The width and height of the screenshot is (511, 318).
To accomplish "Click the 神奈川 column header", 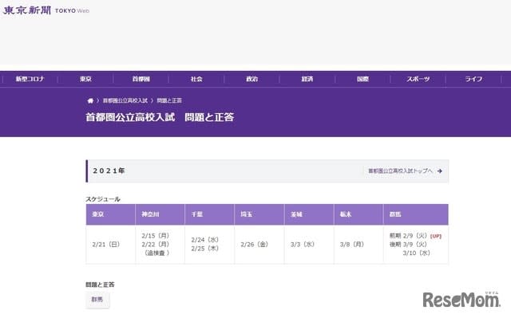I will click(x=160, y=214).
